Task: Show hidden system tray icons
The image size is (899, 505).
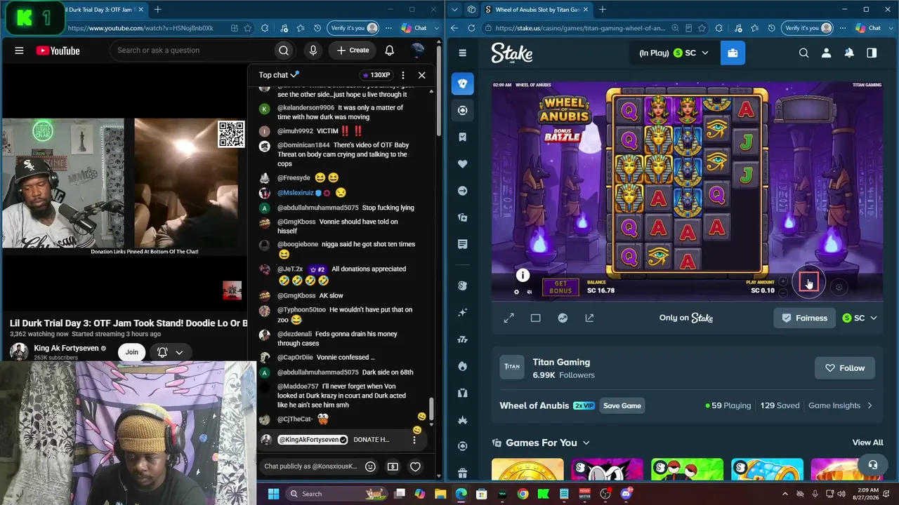Action: [x=785, y=494]
